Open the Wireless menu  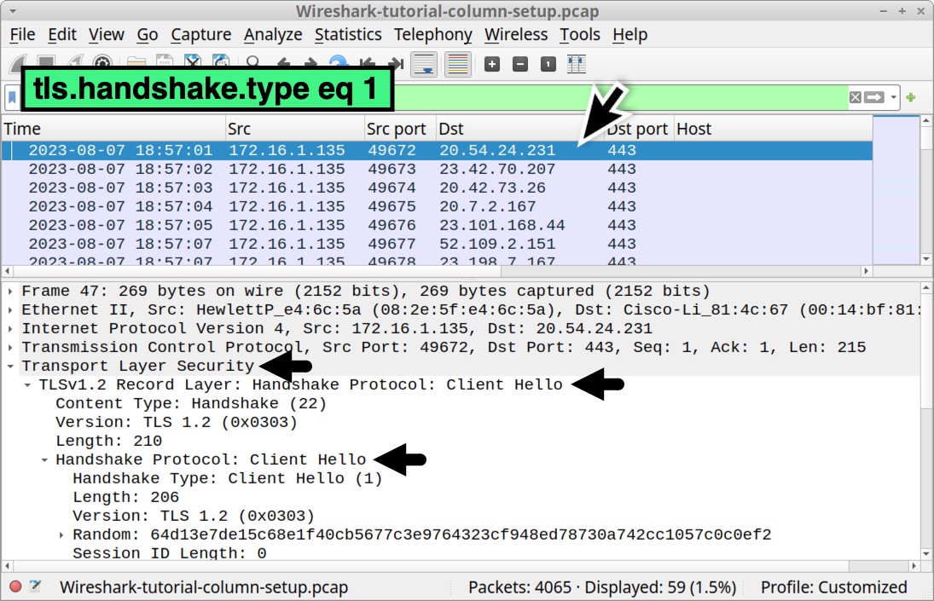[516, 34]
